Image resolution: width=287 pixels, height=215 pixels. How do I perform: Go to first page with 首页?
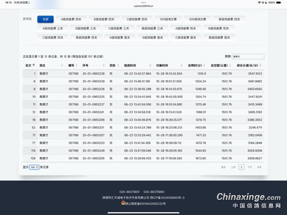224,167
